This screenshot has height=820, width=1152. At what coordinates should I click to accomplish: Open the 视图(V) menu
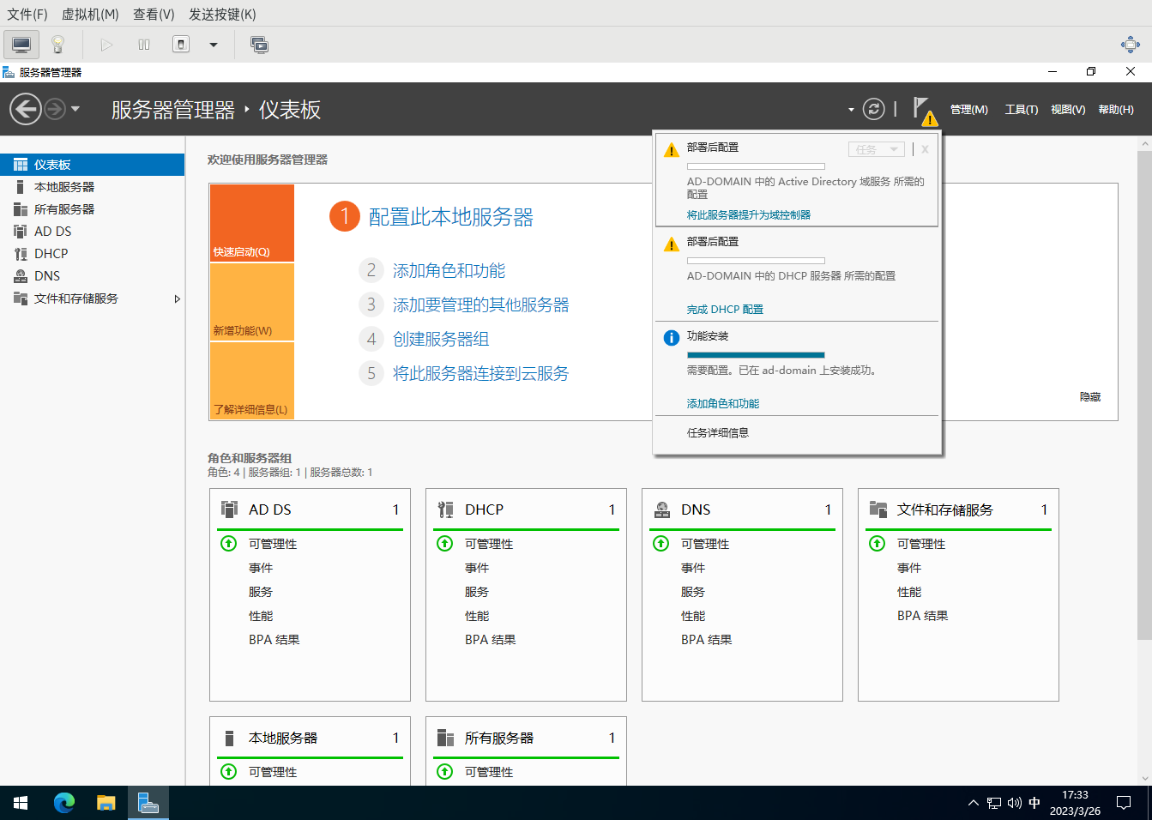[1068, 110]
